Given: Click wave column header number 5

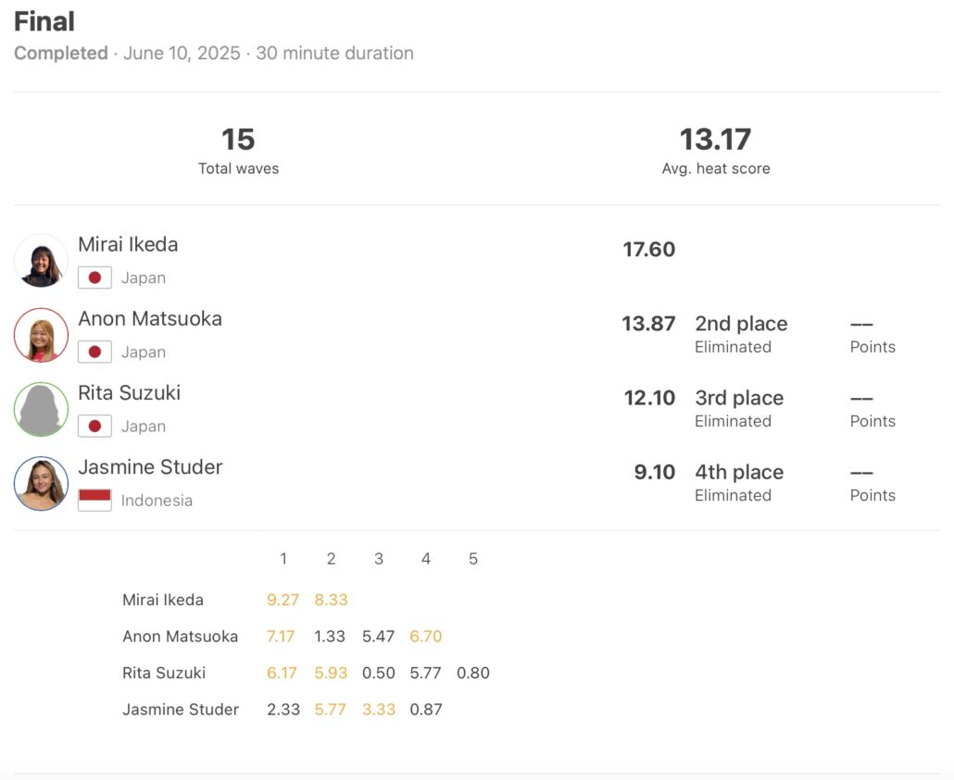Looking at the screenshot, I should point(472,559).
